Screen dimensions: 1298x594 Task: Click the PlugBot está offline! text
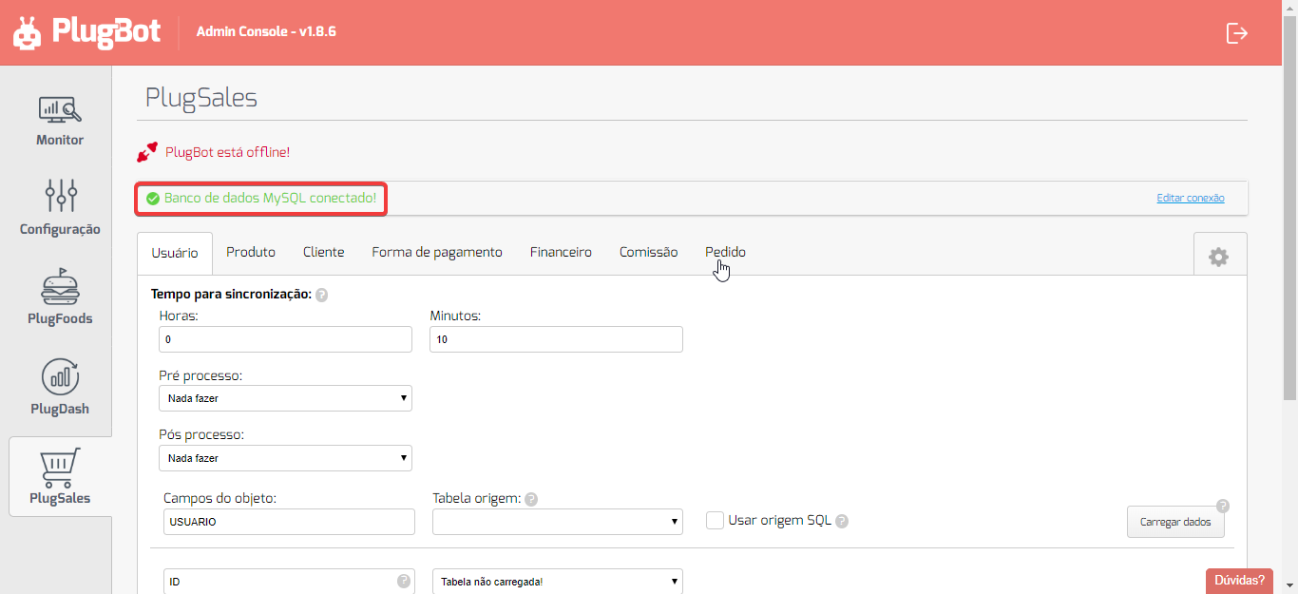coord(227,152)
